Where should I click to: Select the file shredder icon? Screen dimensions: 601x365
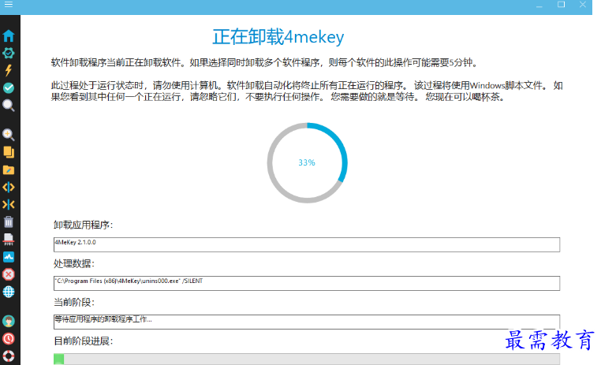point(9,240)
